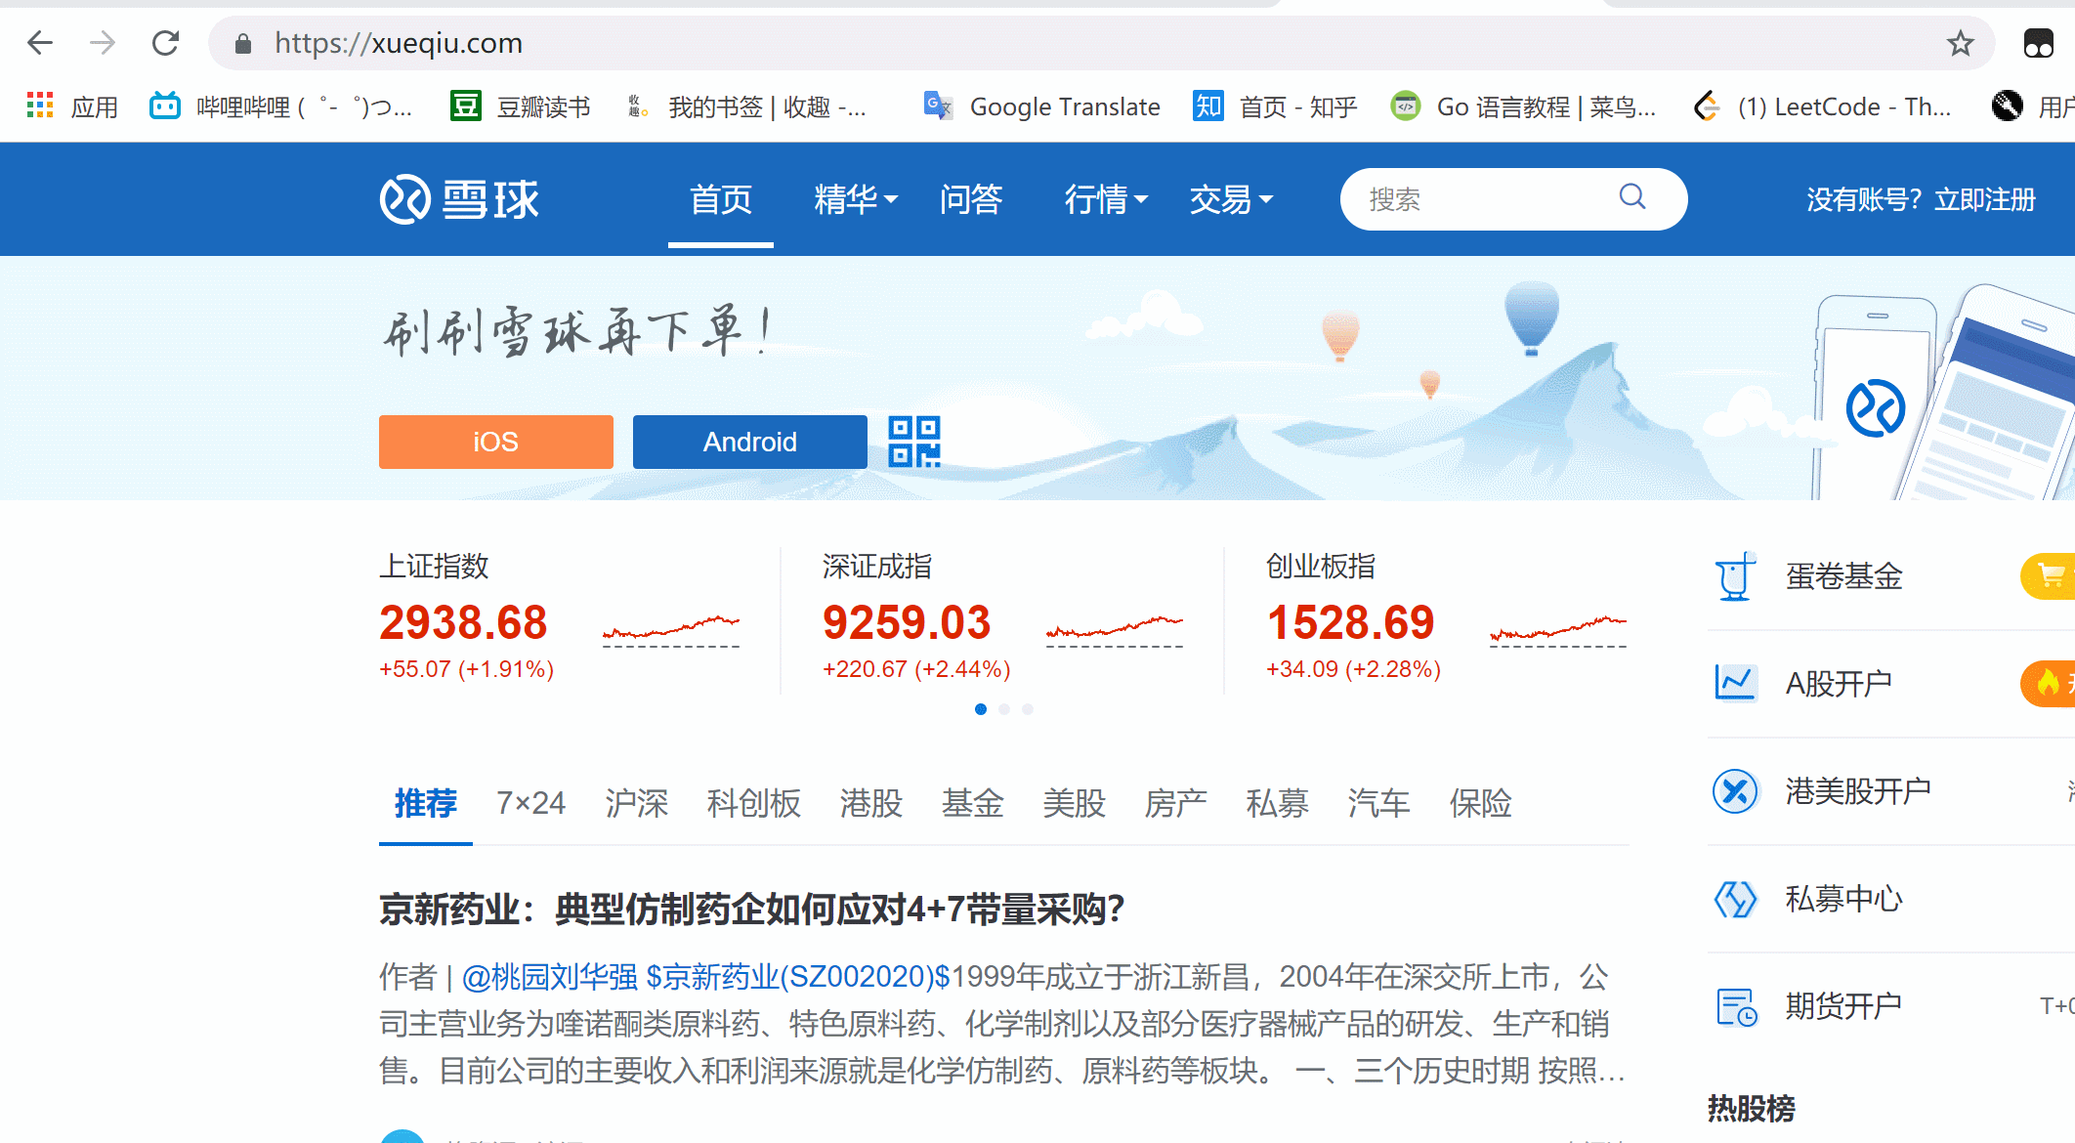Click the 期货开户 document icon
The width and height of the screenshot is (2075, 1143).
pyautogui.click(x=1735, y=1006)
